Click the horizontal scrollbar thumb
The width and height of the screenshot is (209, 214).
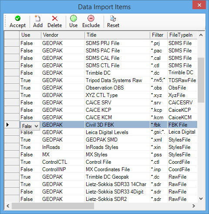click(53, 206)
